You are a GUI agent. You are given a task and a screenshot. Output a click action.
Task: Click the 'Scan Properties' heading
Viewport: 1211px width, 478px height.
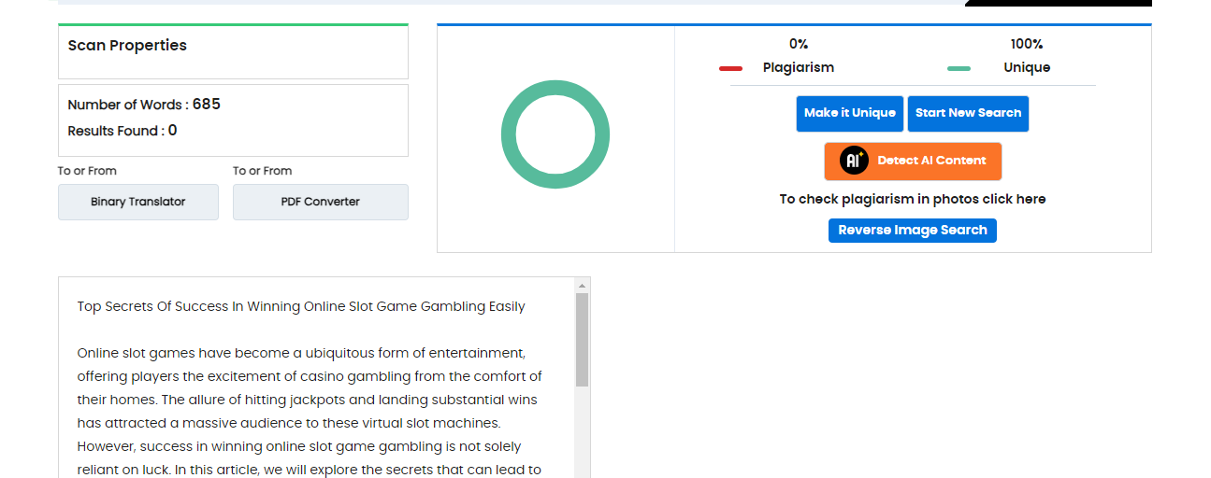pyautogui.click(x=127, y=45)
